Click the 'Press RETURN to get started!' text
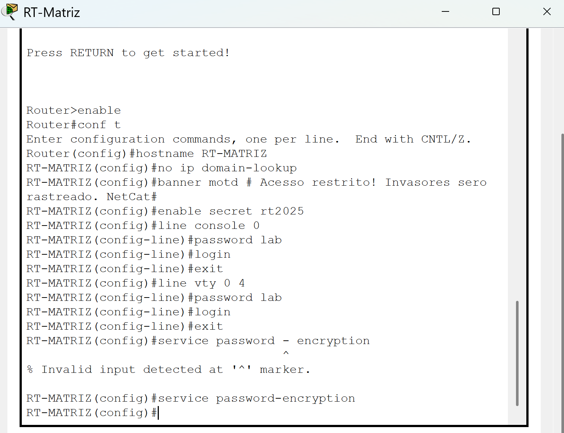This screenshot has width=564, height=433. (x=128, y=53)
